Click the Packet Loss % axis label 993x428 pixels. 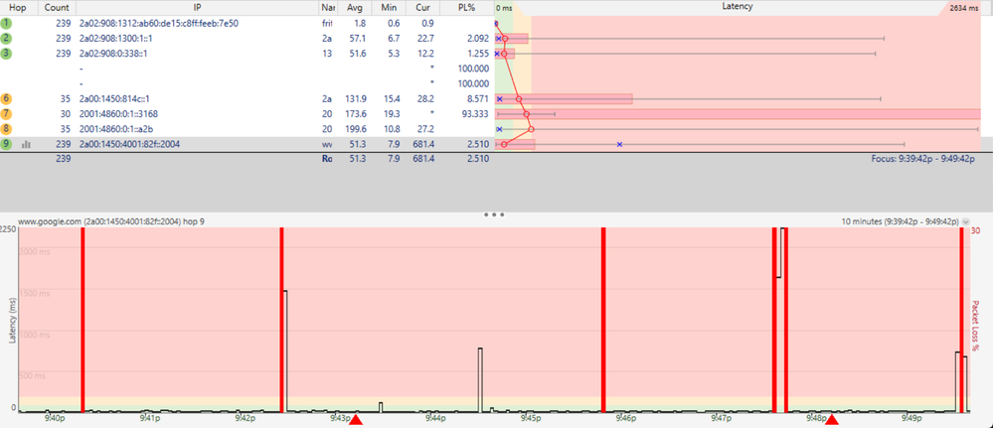pyautogui.click(x=975, y=326)
